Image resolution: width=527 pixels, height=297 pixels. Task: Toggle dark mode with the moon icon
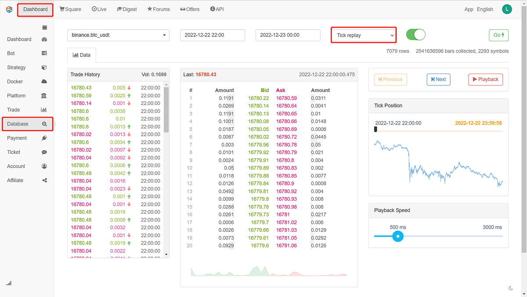(x=511, y=288)
